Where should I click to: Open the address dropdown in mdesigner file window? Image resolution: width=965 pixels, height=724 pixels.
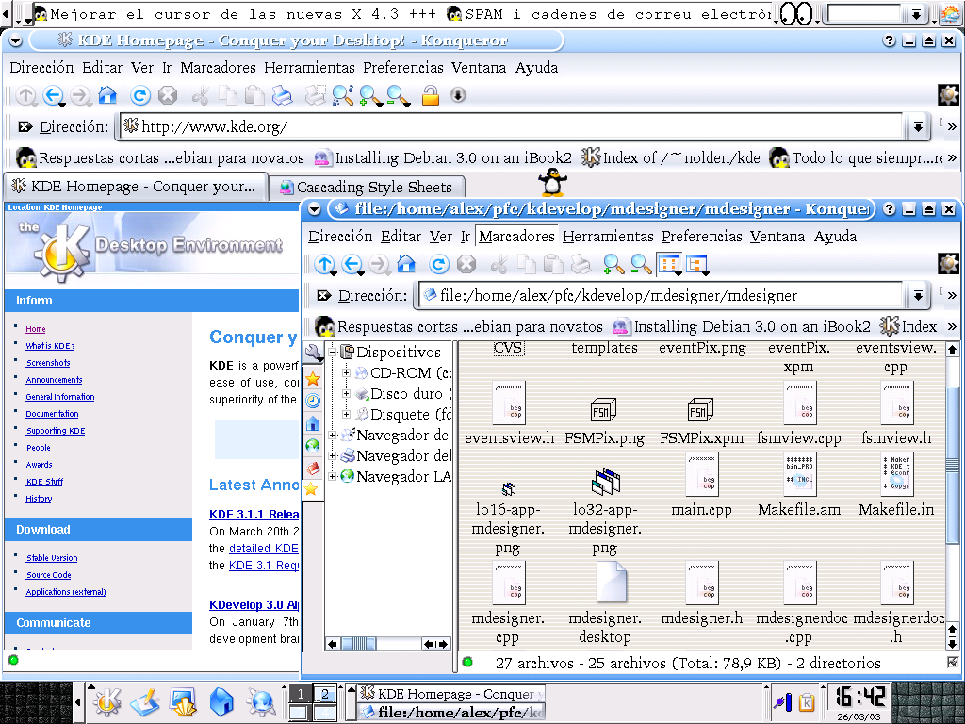tap(918, 296)
